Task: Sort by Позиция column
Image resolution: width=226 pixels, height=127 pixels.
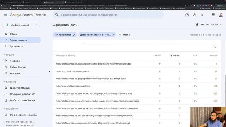Action: coord(213,56)
